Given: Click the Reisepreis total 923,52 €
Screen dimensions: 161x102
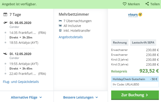Looking at the screenshot, I should (x=149, y=71).
